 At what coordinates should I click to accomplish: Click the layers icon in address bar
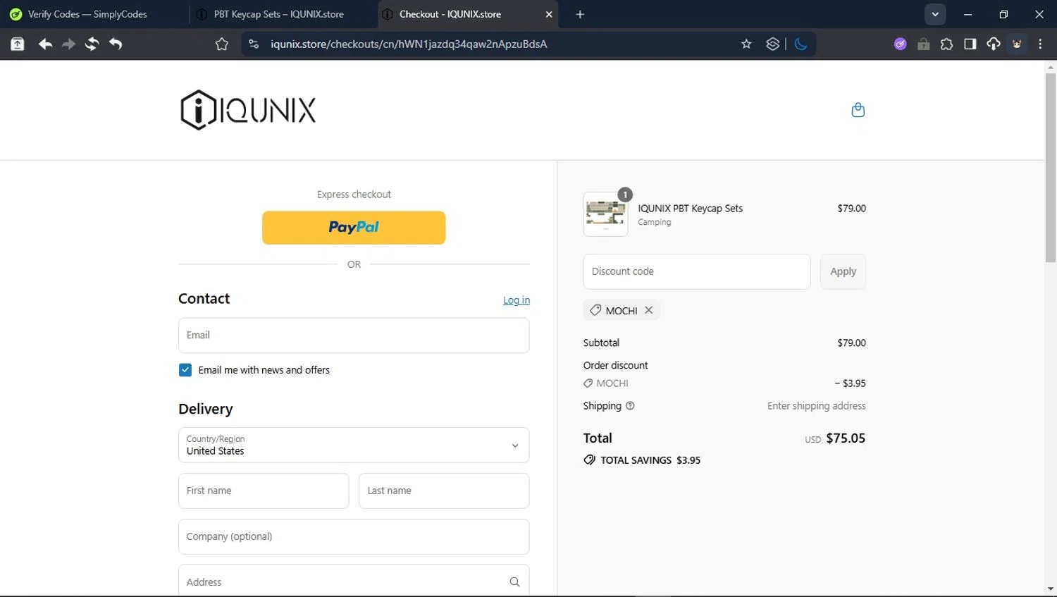(773, 44)
